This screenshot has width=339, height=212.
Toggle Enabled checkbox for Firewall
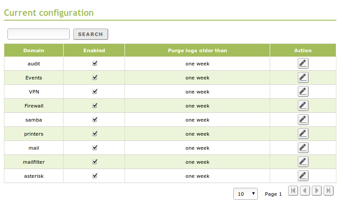pyautogui.click(x=94, y=105)
